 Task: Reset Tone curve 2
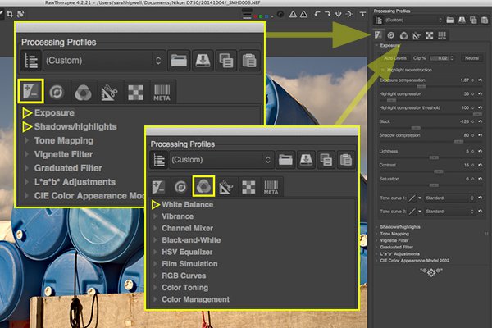point(480,212)
